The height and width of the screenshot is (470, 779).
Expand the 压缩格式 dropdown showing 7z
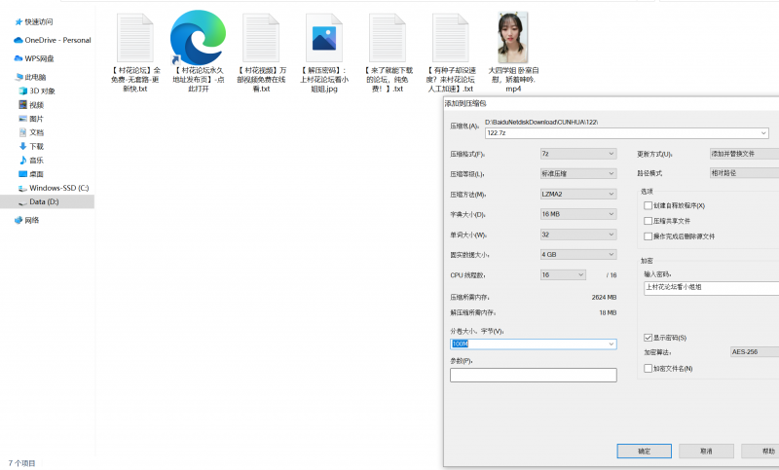(x=578, y=154)
